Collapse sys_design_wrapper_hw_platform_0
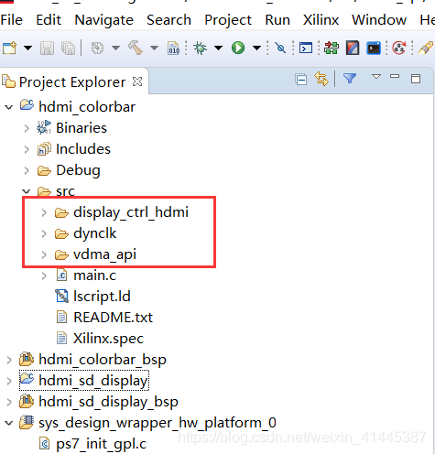Image resolution: width=435 pixels, height=454 pixels. 9,423
